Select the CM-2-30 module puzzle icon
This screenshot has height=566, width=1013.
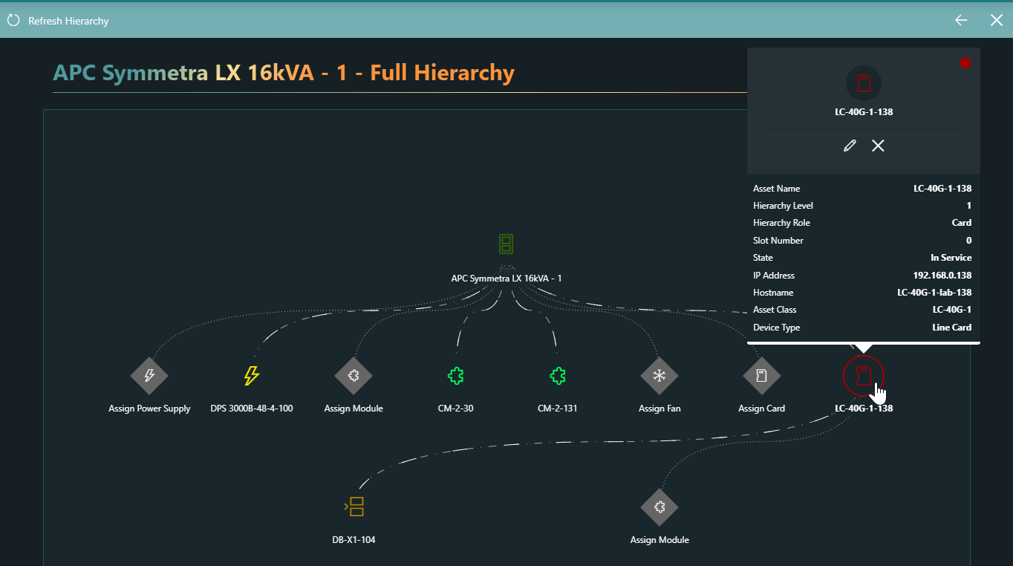click(x=455, y=376)
